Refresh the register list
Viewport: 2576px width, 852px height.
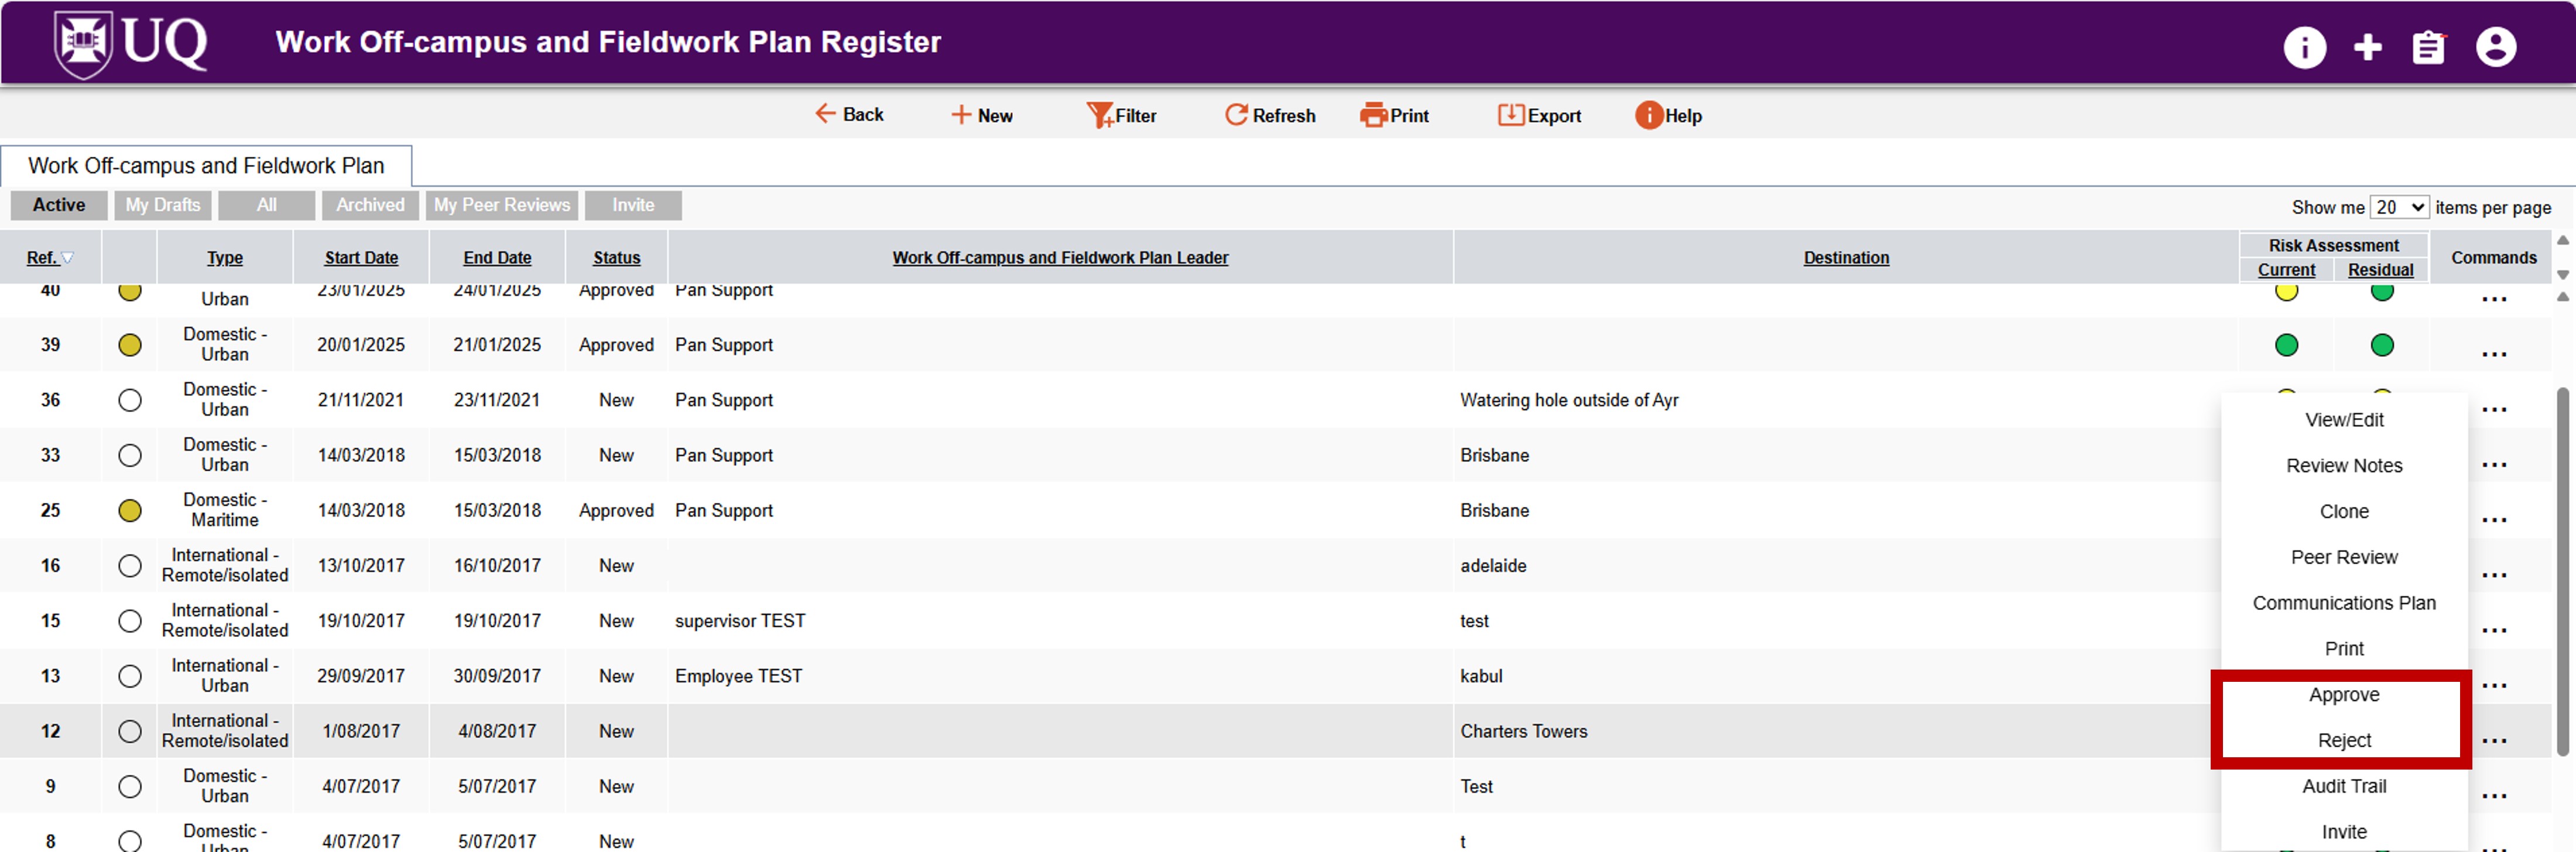click(1270, 116)
